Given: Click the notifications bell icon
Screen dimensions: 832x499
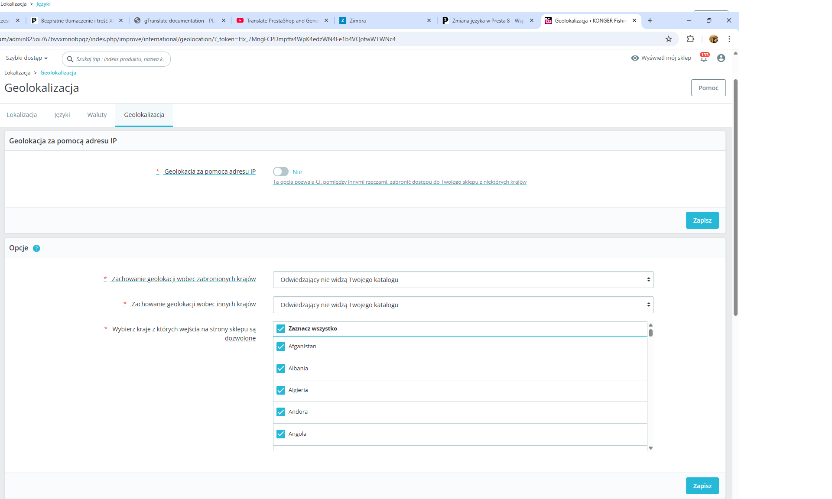Looking at the screenshot, I should point(703,58).
